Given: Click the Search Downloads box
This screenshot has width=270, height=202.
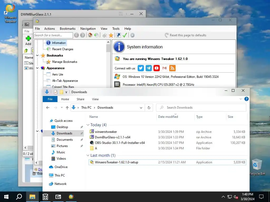Looking at the screenshot, I should [201, 108].
